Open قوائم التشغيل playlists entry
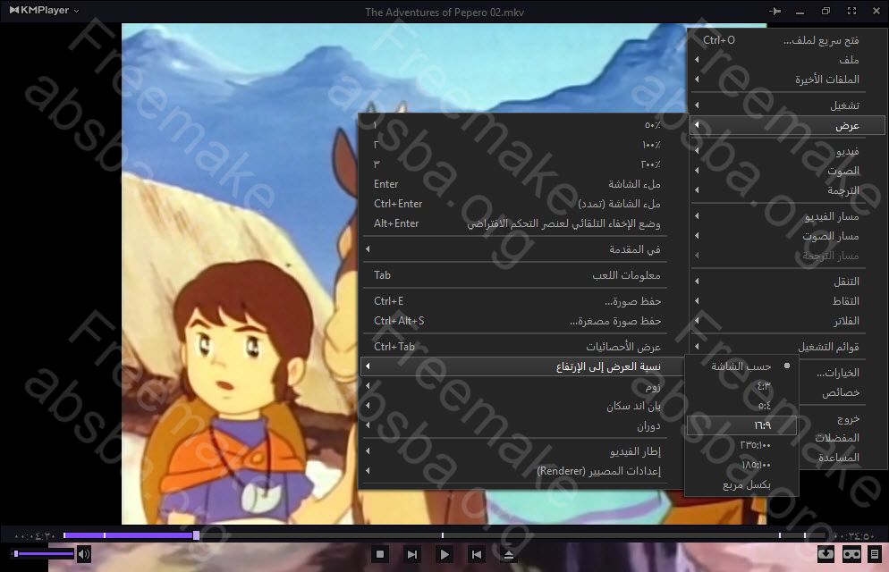The height and width of the screenshot is (572, 889). [x=787, y=347]
